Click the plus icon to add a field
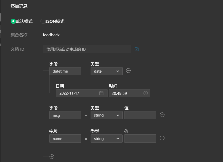Screen dimensions: 223x162 (x=52, y=156)
